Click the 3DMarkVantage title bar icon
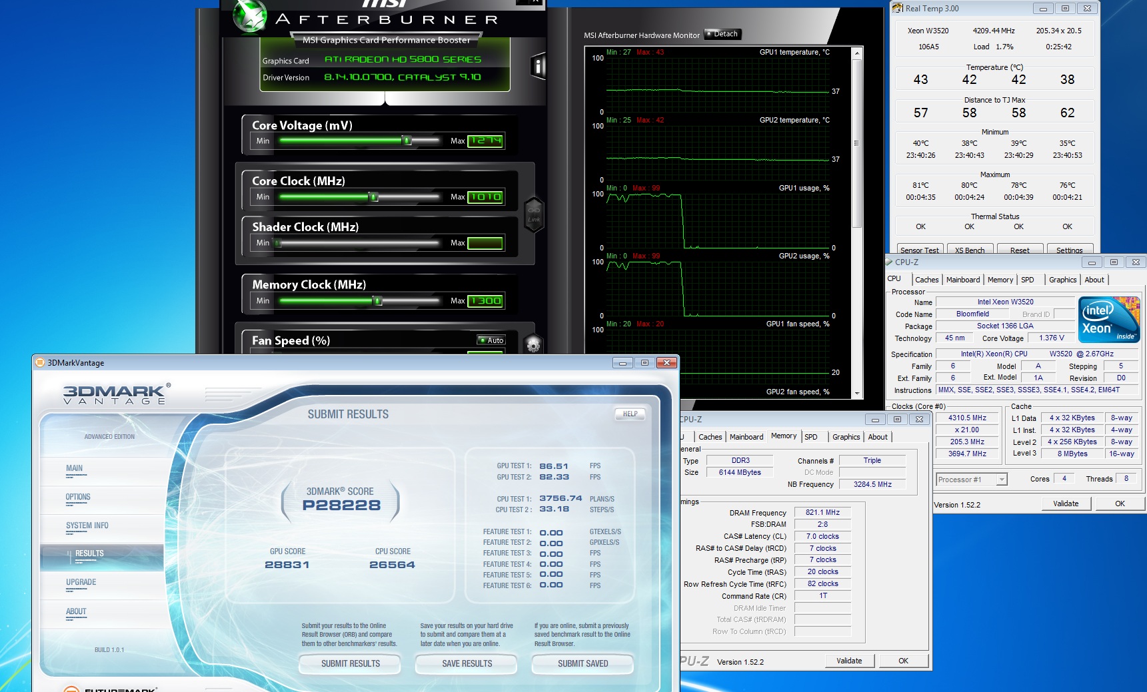This screenshot has height=692, width=1147. click(40, 363)
